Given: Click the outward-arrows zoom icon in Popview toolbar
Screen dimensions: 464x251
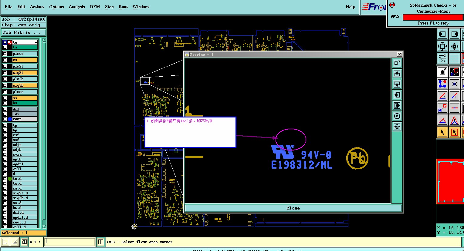Looking at the screenshot, I should pyautogui.click(x=397, y=127).
